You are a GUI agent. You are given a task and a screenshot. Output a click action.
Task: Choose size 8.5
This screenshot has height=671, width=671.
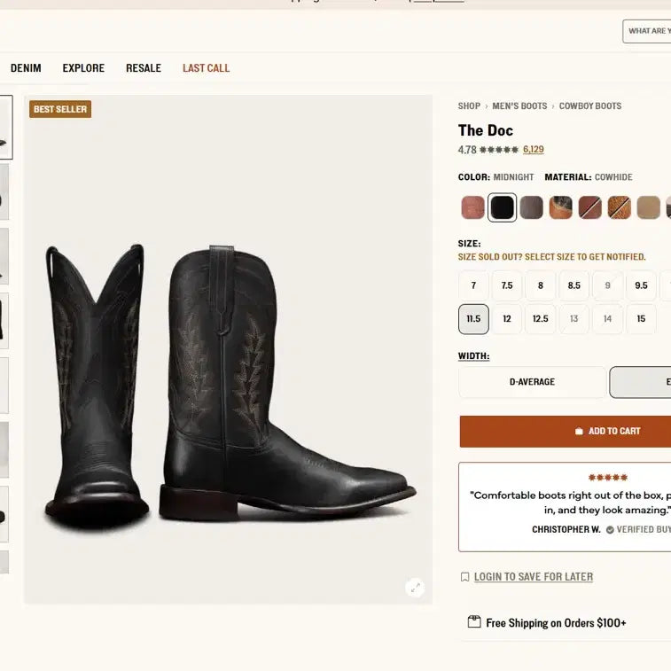coord(573,285)
